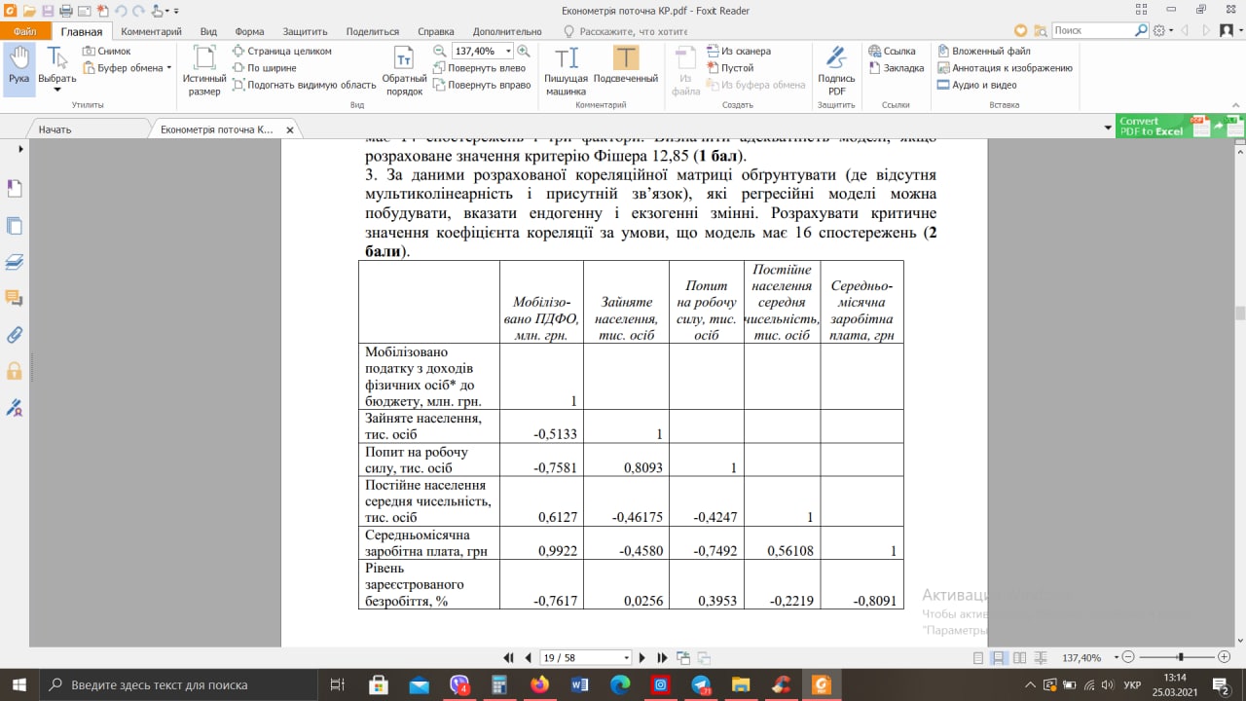Open the Layers sidebar panel
Viewport: 1246px width, 701px height.
point(14,262)
